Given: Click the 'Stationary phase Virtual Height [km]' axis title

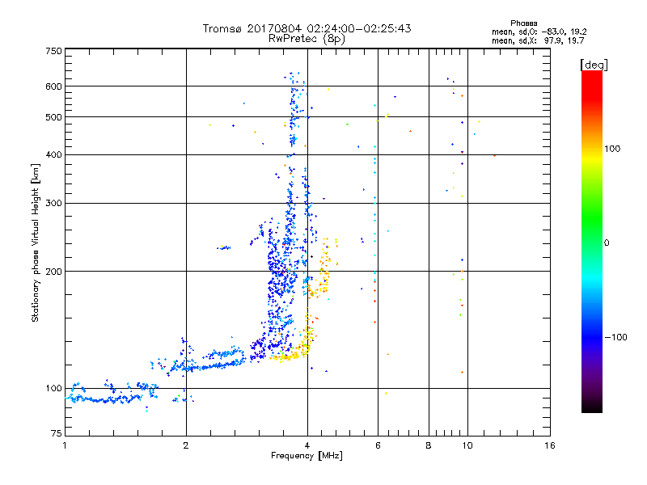Looking at the screenshot, I should click(36, 242).
